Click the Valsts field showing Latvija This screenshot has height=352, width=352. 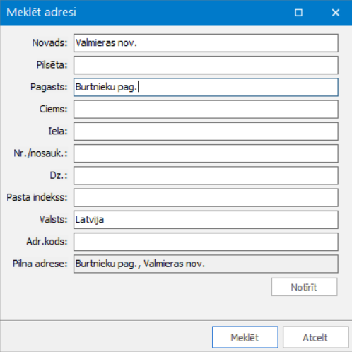coord(206,220)
